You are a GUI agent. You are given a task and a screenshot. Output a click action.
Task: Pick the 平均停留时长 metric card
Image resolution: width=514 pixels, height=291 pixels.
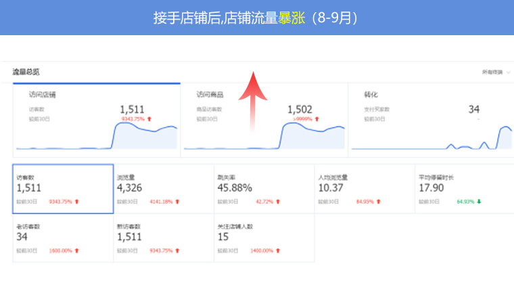coord(464,189)
